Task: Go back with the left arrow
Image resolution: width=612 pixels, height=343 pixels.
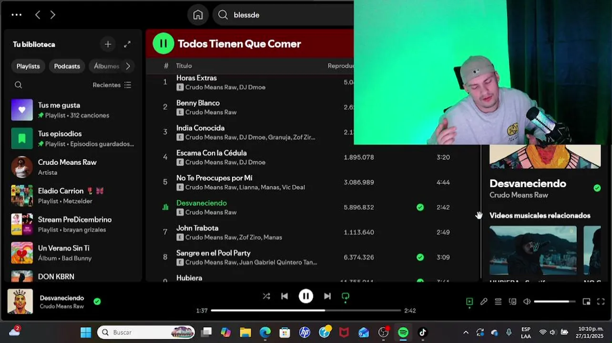Action: pyautogui.click(x=38, y=15)
